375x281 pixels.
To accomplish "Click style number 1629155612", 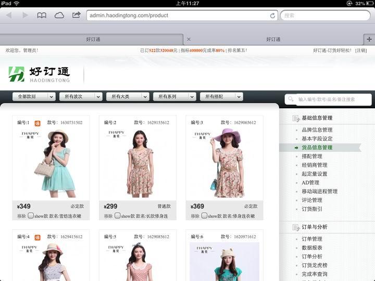I will (x=158, y=123).
